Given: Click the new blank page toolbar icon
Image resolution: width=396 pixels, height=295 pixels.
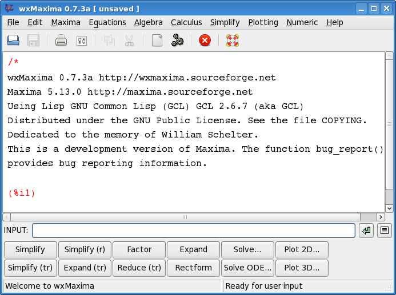Looking at the screenshot, I should pos(157,41).
